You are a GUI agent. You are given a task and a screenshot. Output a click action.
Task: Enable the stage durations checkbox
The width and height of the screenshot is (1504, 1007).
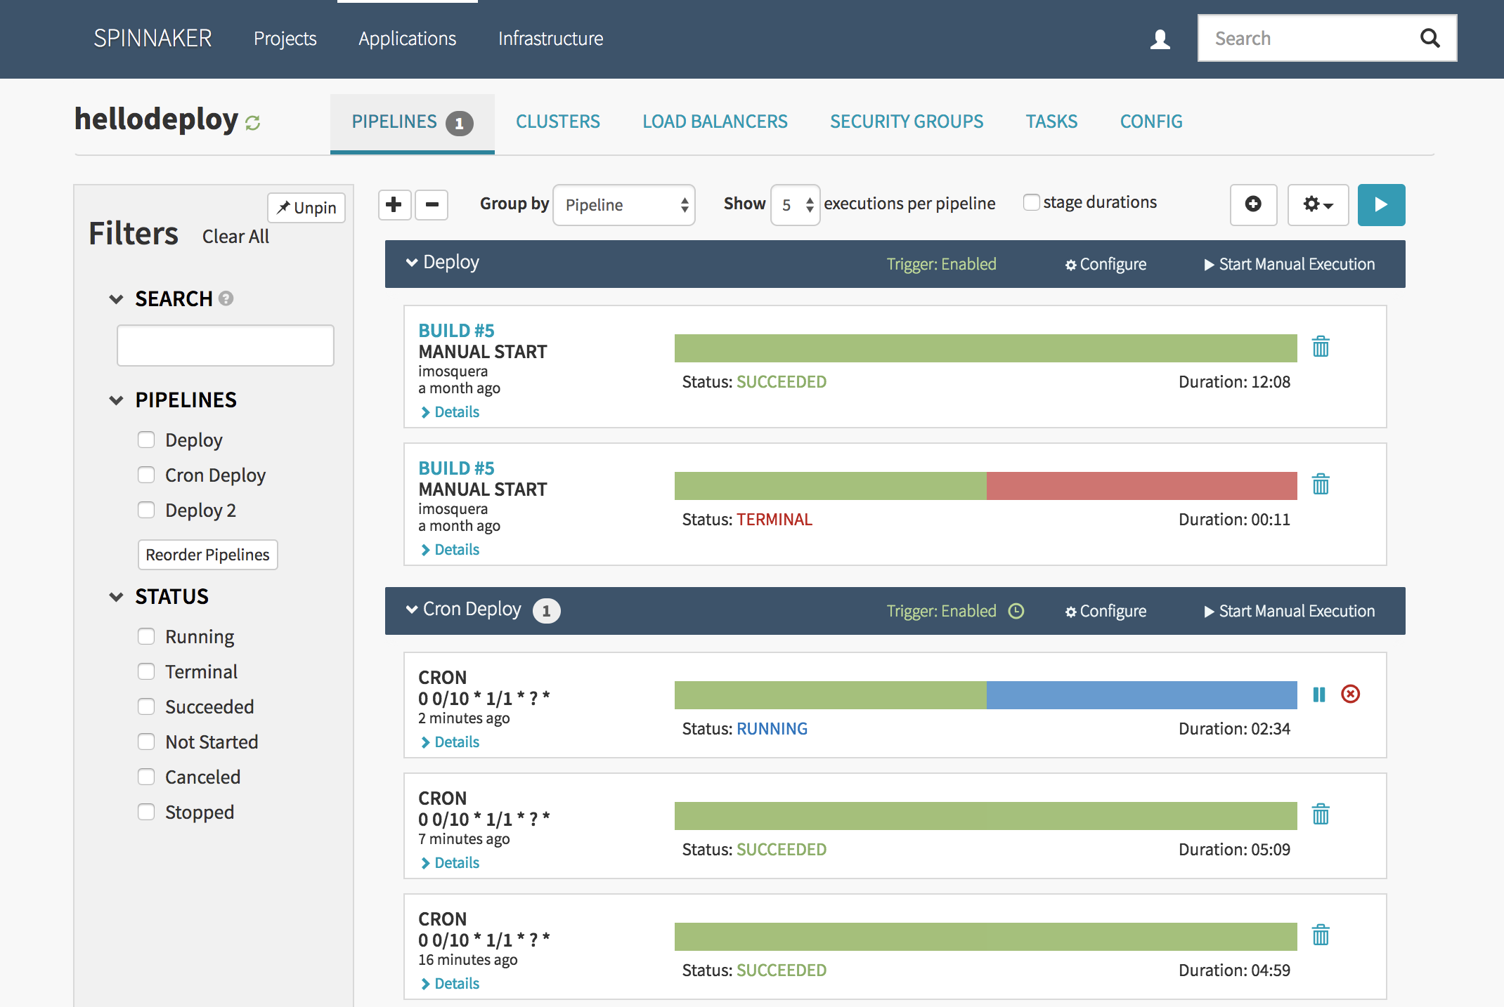point(1031,203)
